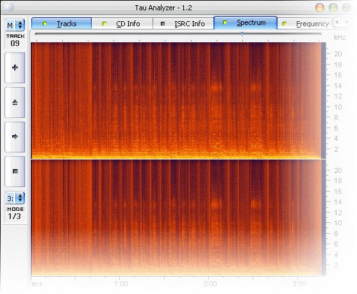Click the 3:00 time marker
Image resolution: width=357 pixels, height=294 pixels.
[x=299, y=284]
